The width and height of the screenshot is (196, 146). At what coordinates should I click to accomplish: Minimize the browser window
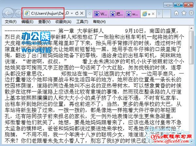[x=168, y=5]
